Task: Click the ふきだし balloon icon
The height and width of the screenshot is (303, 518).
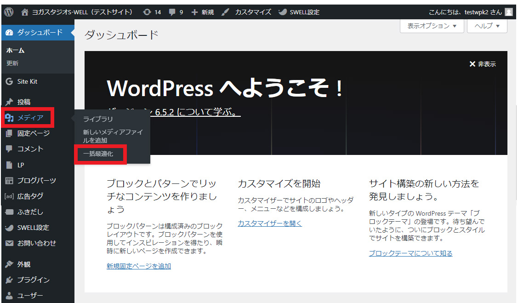Action: [9, 212]
